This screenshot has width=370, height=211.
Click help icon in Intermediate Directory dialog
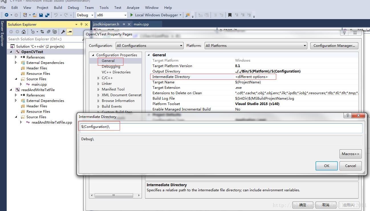(x=347, y=115)
